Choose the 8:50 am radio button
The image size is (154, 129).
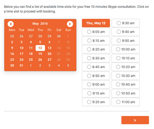pos(96,75)
